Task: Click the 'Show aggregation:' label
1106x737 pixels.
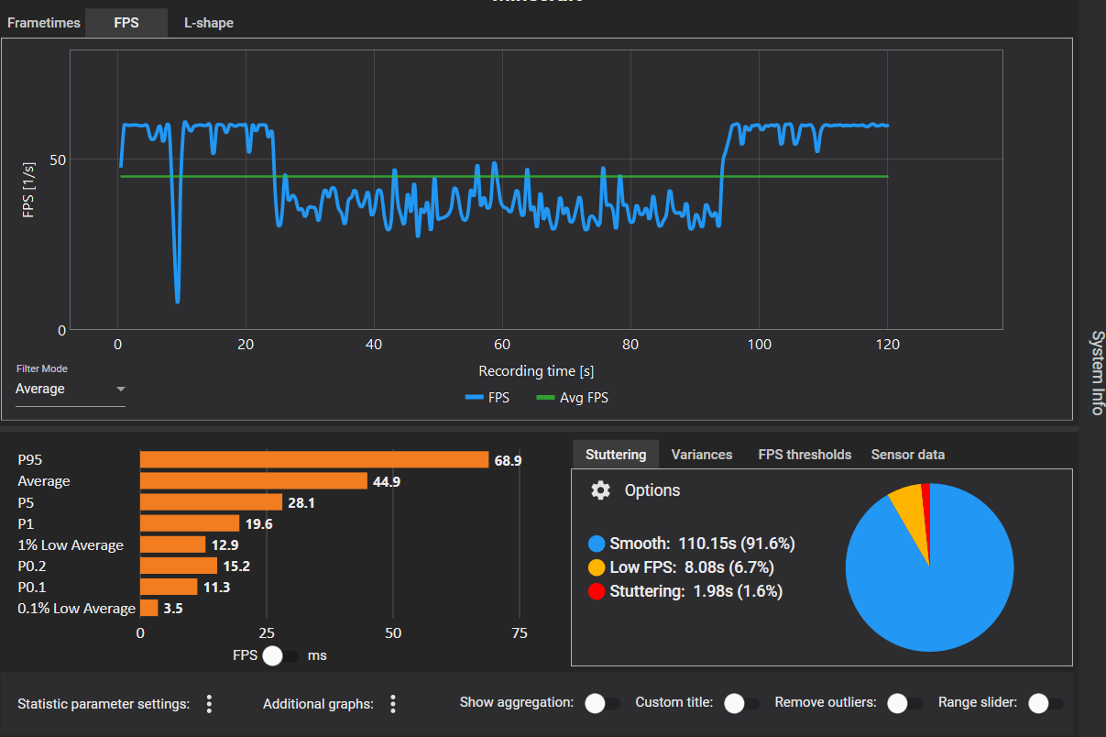Action: (517, 702)
